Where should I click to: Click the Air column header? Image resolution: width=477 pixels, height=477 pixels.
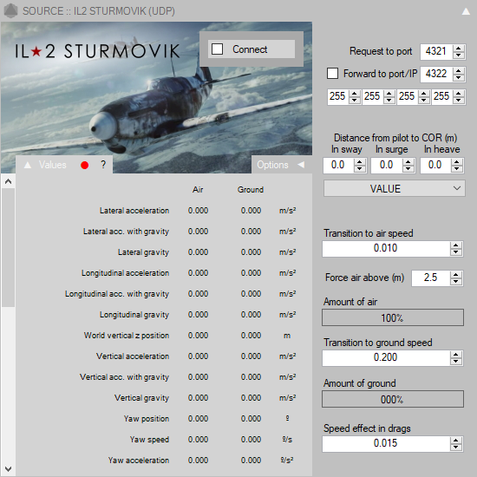pyautogui.click(x=198, y=190)
